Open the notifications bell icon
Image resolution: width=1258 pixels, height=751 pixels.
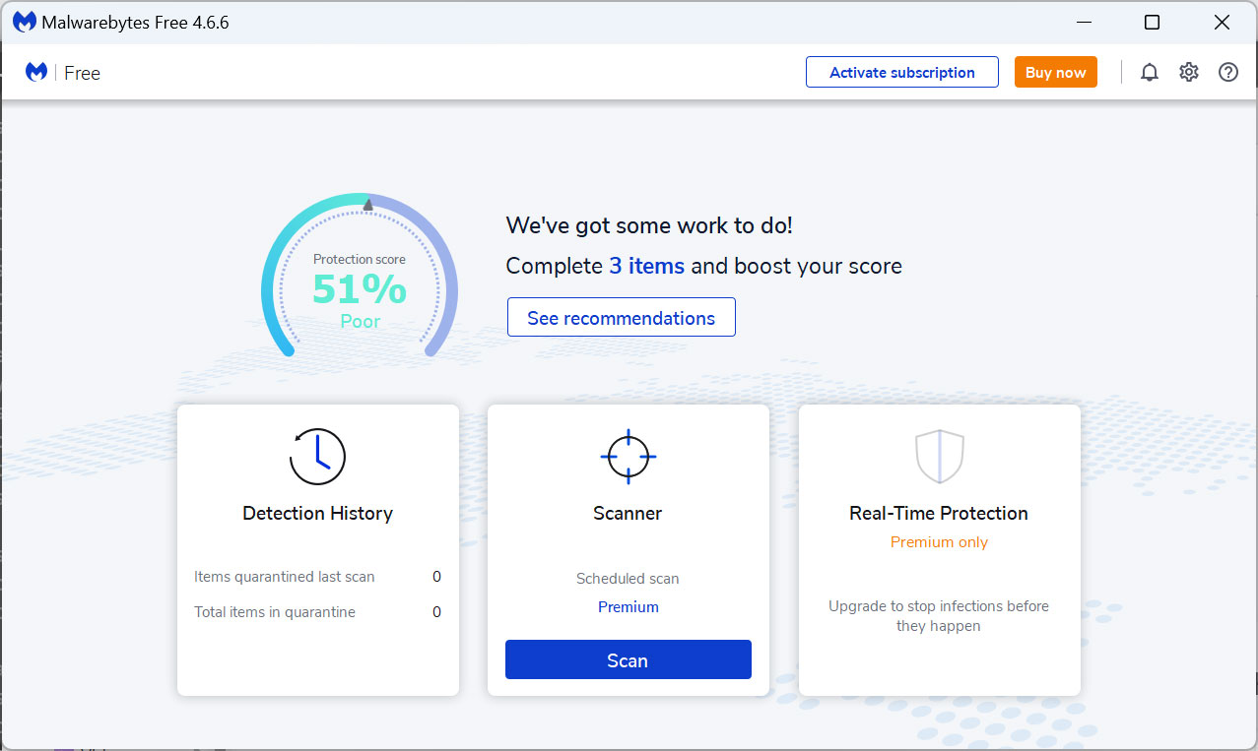pyautogui.click(x=1150, y=72)
